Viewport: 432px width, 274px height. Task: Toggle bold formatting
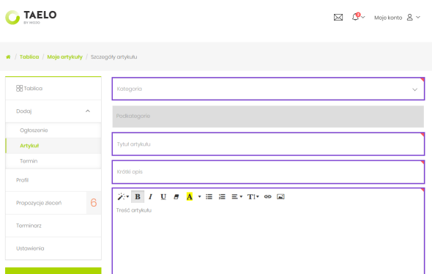click(x=138, y=197)
